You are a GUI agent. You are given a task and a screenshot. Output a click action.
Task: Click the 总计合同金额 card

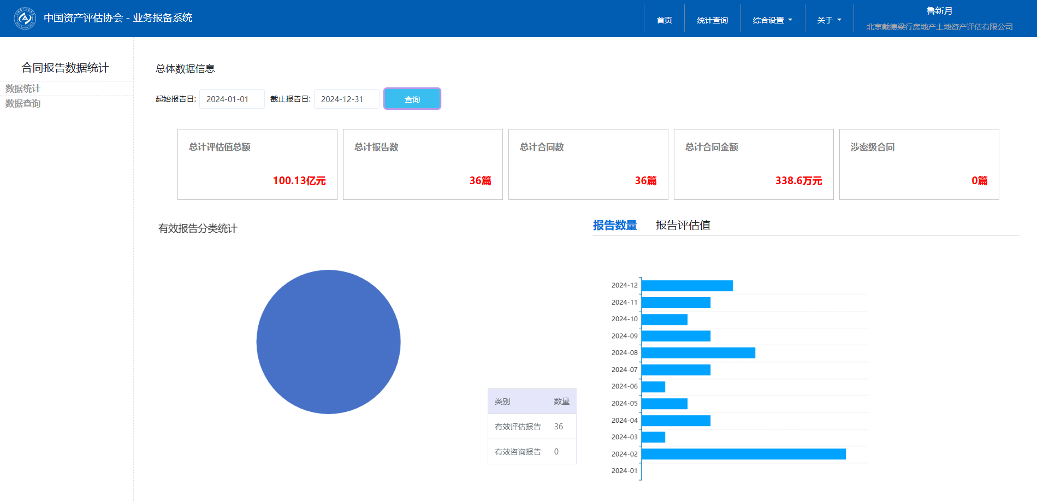(753, 164)
